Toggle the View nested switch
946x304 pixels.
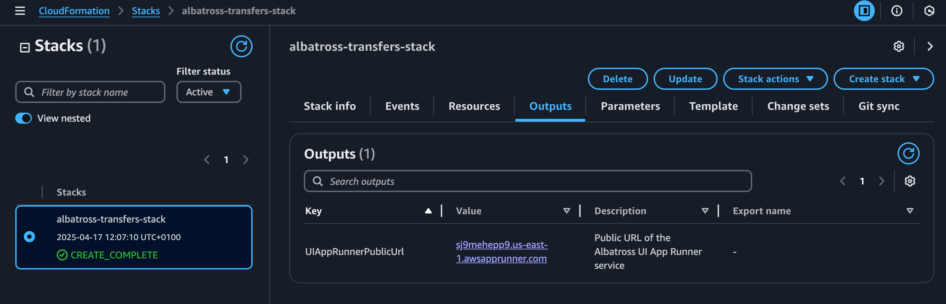click(x=24, y=118)
